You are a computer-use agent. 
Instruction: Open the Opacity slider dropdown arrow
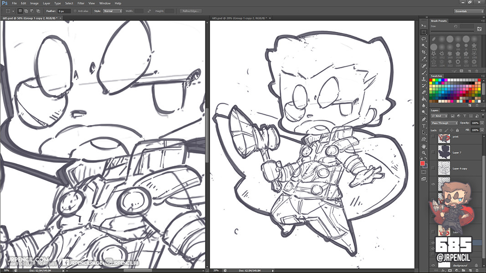coord(482,123)
